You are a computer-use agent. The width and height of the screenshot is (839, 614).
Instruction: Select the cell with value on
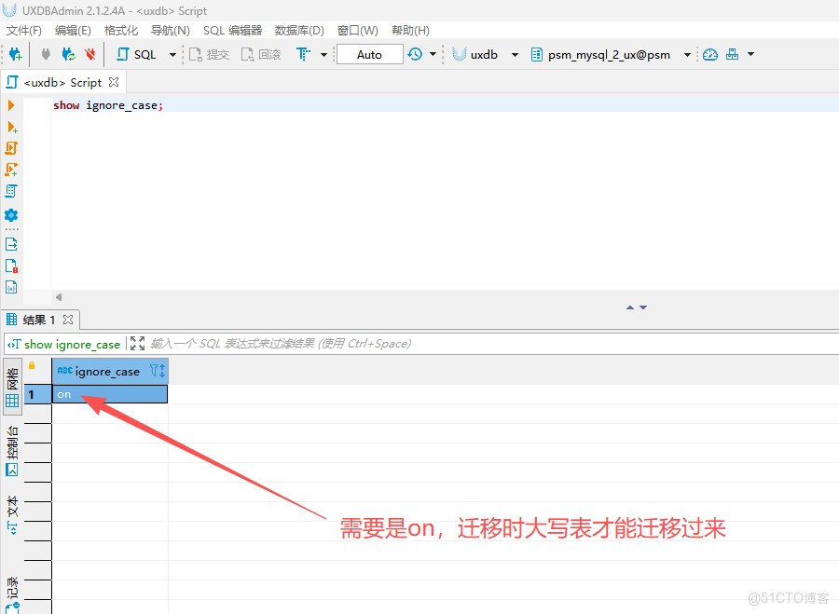pos(110,394)
